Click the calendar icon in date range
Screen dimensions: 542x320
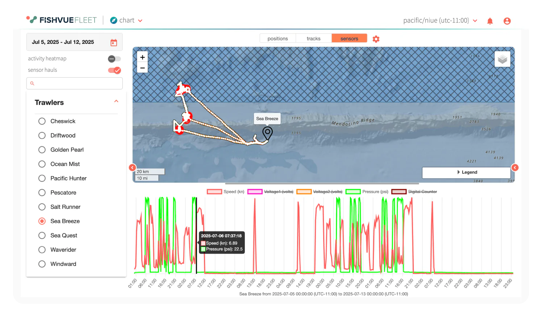(114, 42)
